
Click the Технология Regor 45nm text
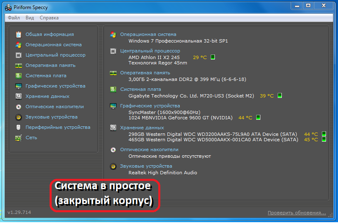coord(157,63)
